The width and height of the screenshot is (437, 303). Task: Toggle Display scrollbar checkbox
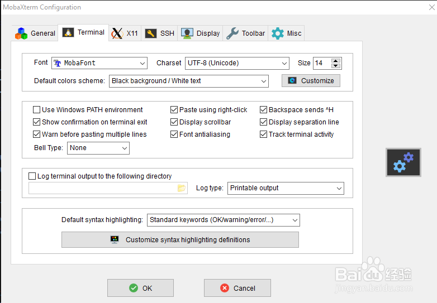174,122
